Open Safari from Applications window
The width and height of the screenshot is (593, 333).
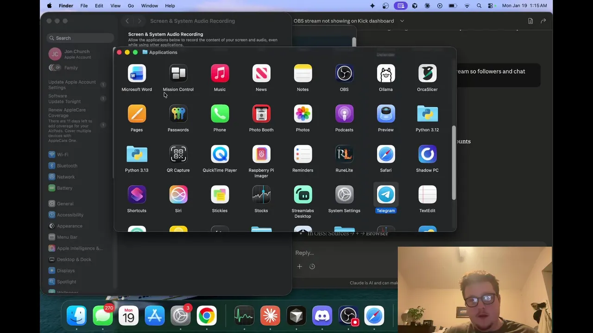click(386, 154)
